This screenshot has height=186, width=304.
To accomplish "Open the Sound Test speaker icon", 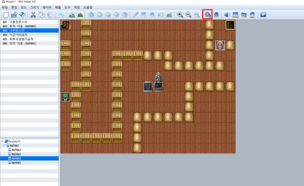I will tap(227, 15).
